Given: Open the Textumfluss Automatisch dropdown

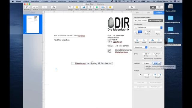Looking at the screenshot, I should (148, 28).
